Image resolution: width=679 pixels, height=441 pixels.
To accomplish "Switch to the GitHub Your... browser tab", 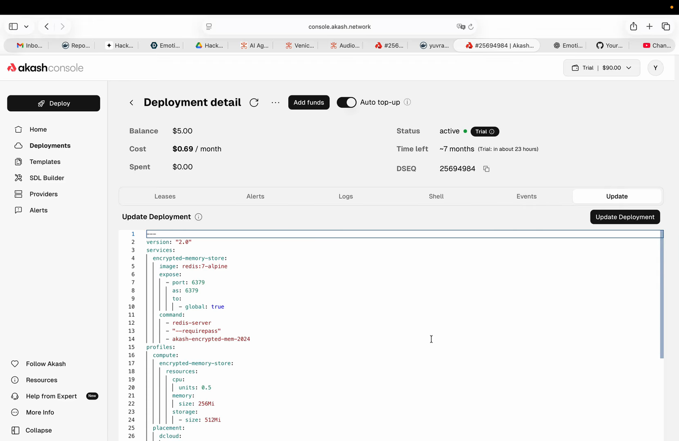I will [609, 45].
